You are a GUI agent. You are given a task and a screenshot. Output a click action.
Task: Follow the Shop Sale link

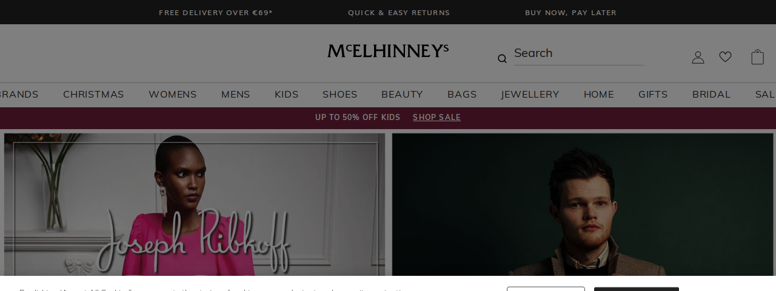pos(436,118)
